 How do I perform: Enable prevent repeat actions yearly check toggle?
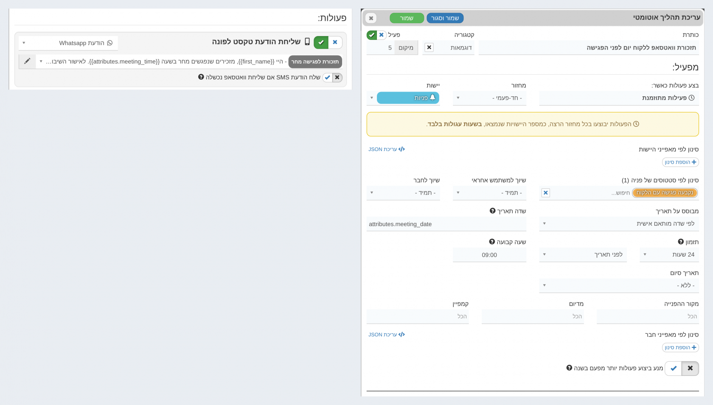(674, 368)
